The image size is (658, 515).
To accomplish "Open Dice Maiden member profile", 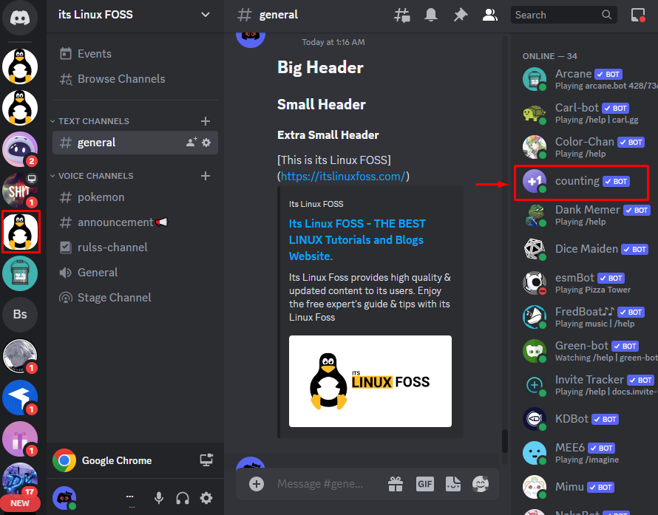I will (588, 249).
